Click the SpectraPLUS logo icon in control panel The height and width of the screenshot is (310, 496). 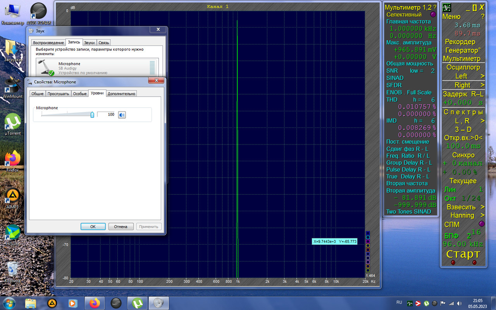pos(447,7)
